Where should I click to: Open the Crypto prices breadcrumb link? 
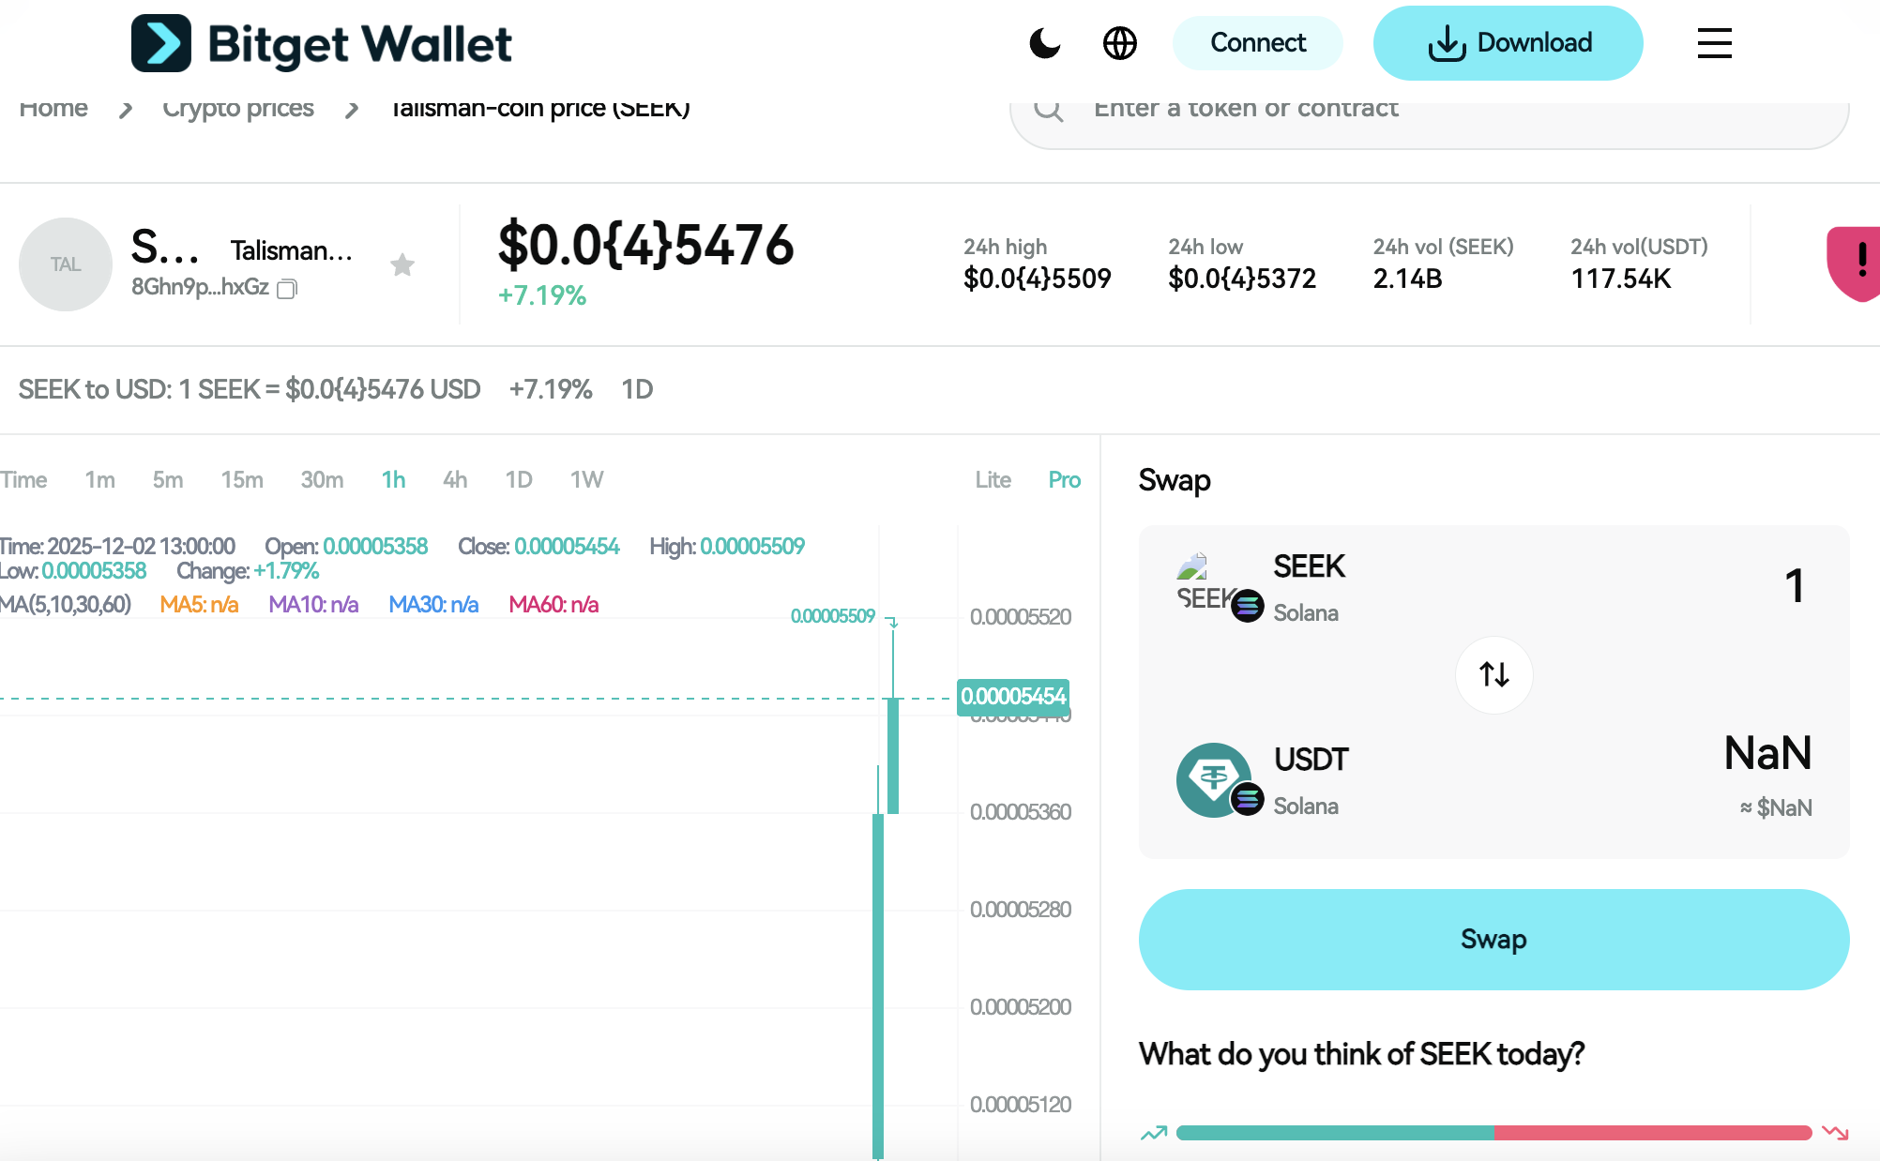(x=237, y=107)
